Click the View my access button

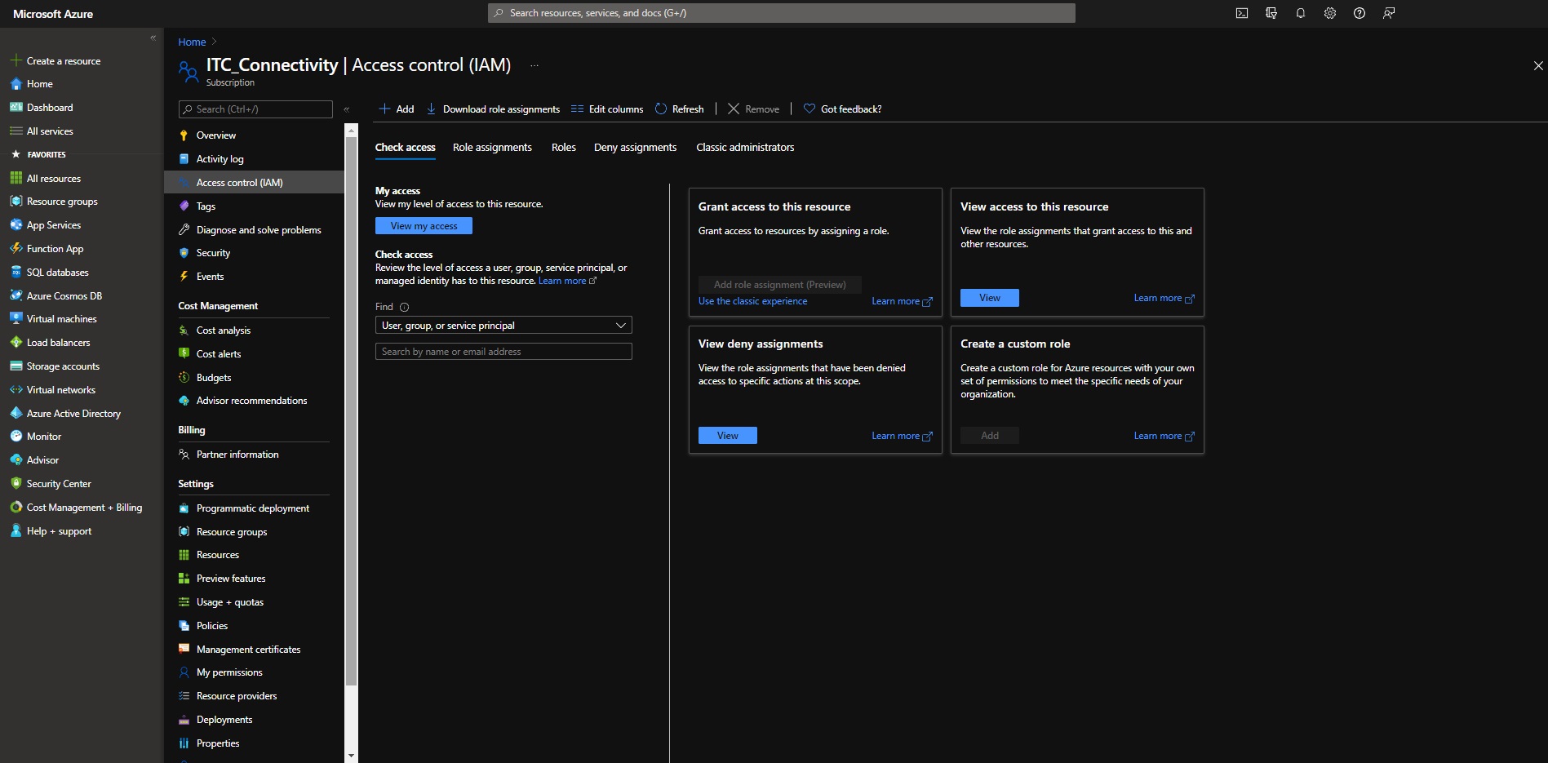[424, 226]
